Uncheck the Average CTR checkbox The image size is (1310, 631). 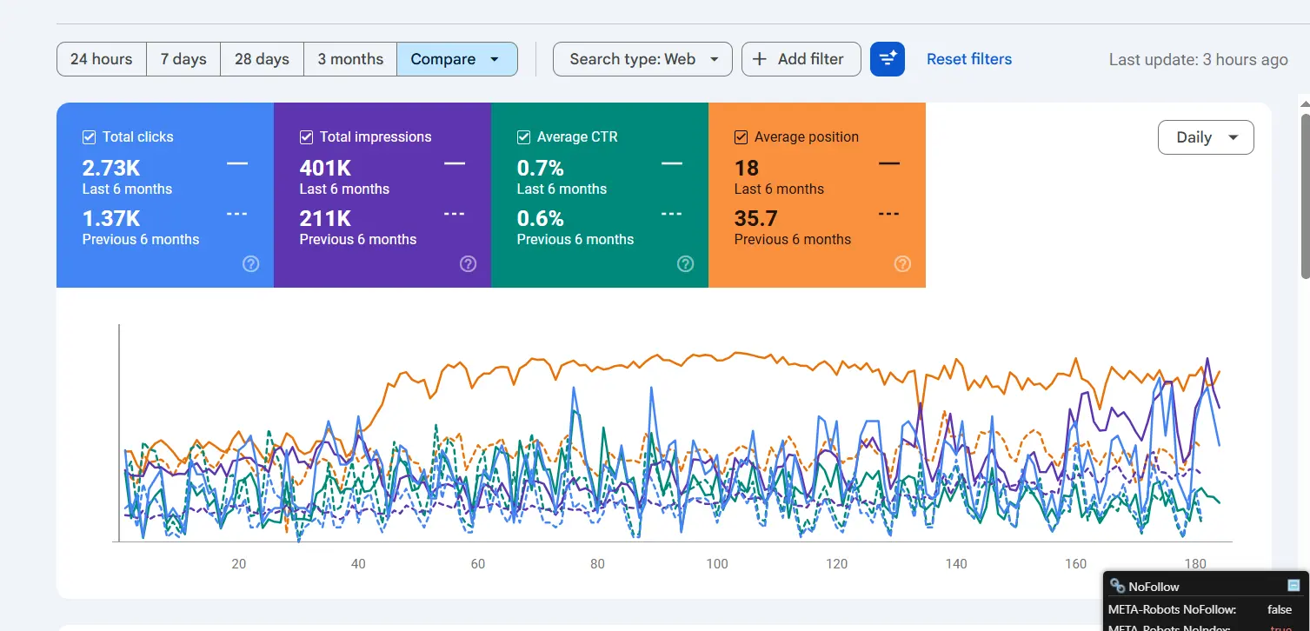pyautogui.click(x=523, y=136)
